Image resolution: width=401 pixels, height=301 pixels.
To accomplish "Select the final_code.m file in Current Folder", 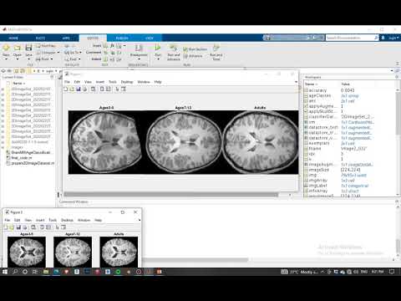I will pos(22,158).
